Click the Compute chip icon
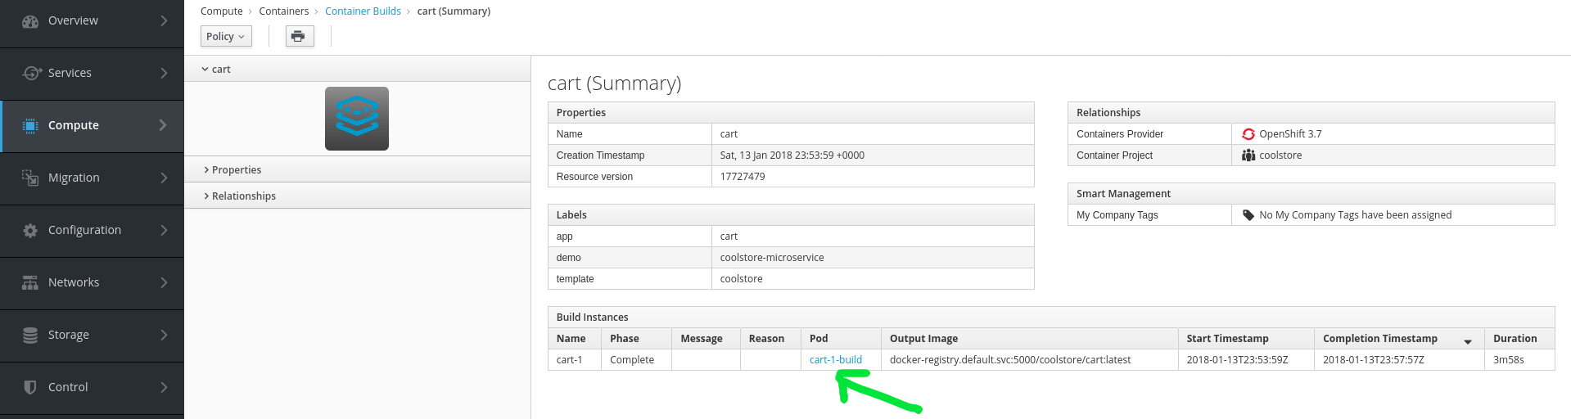Image resolution: width=1571 pixels, height=419 pixels. point(30,125)
